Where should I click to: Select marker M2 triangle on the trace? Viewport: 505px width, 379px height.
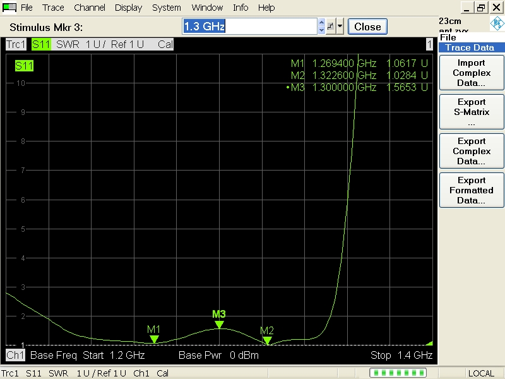click(x=267, y=340)
